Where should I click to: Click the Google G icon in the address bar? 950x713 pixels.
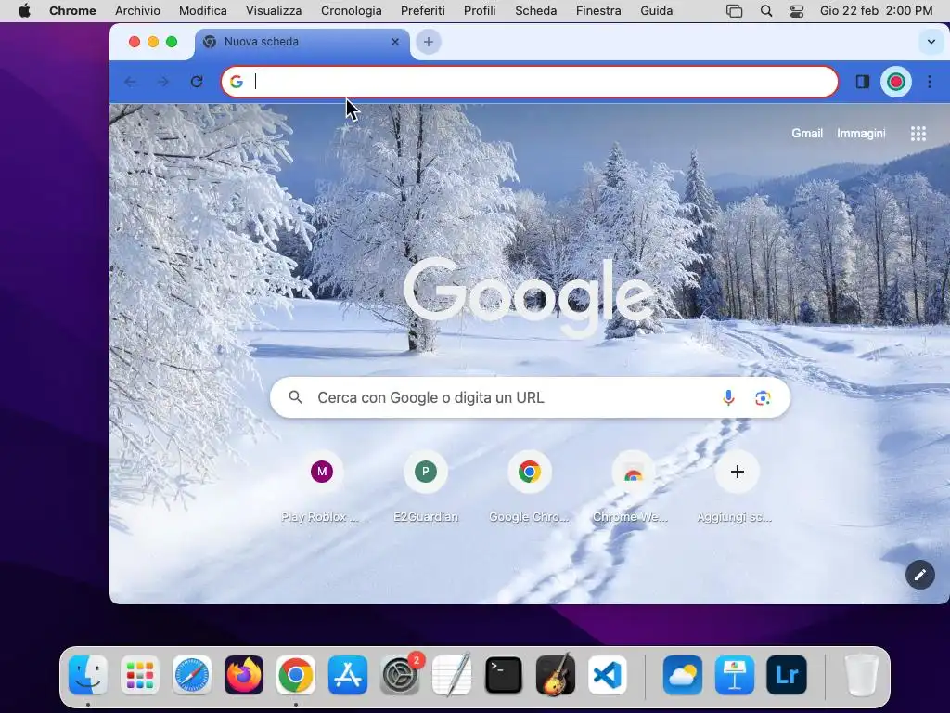(237, 82)
